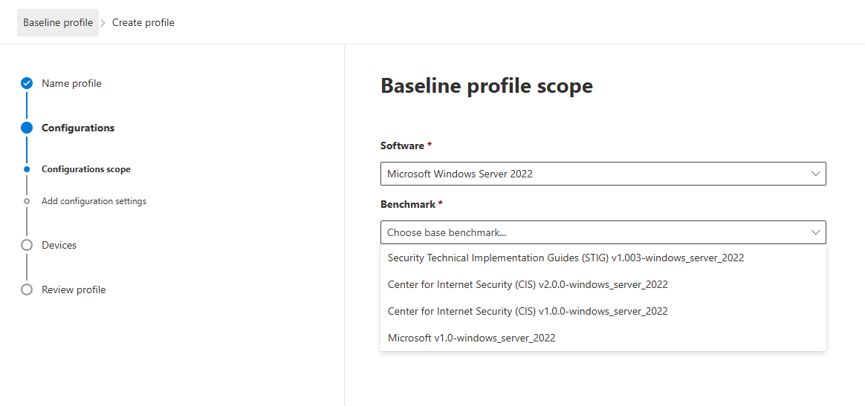The image size is (865, 406).
Task: Choose Microsoft v1.0-windows_server_2022 benchmark
Action: (603, 338)
